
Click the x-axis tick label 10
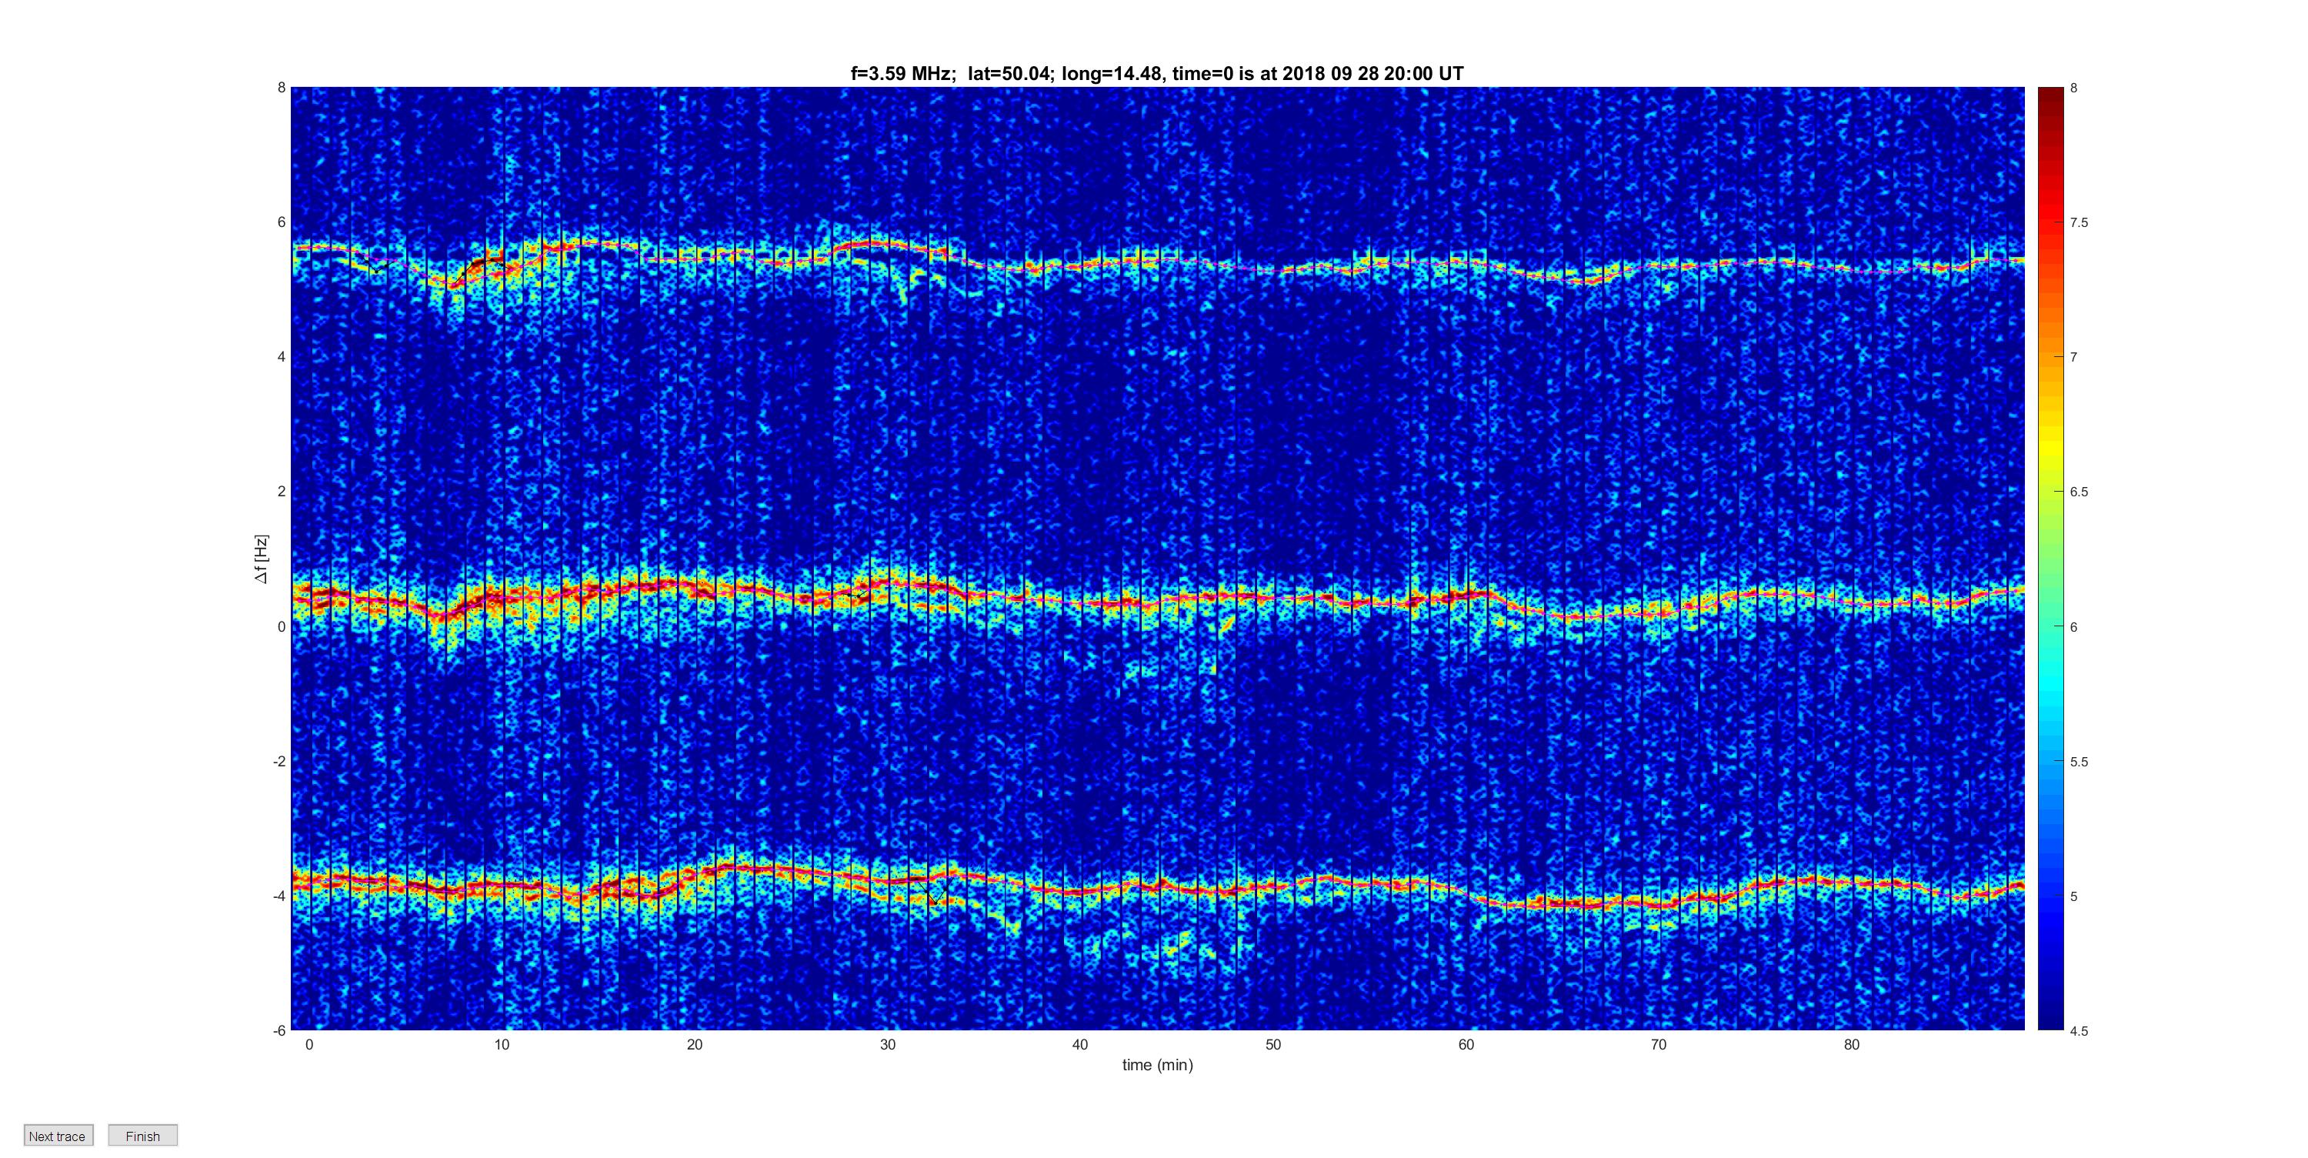coord(502,1044)
